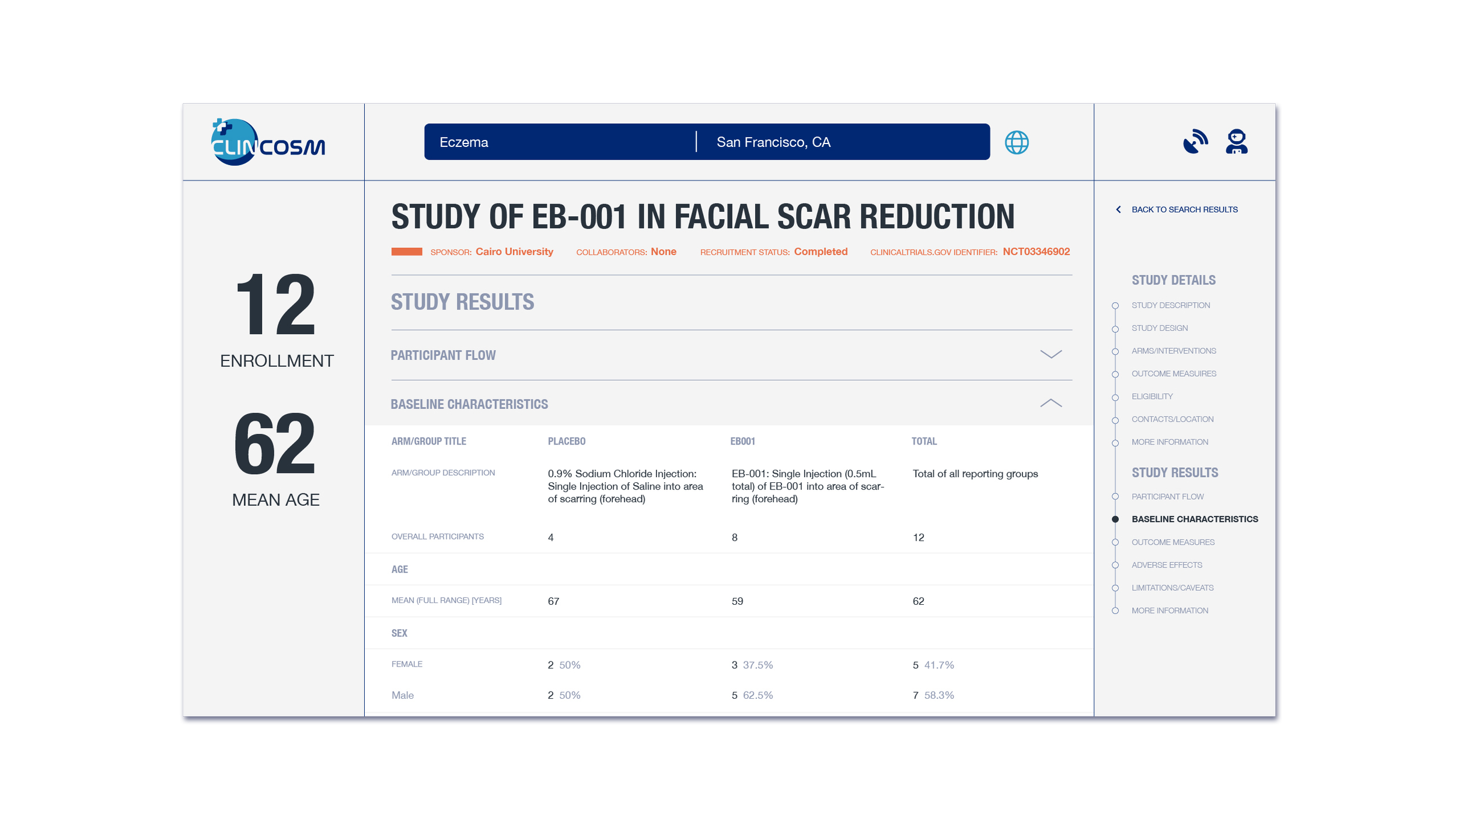
Task: Click the orange sponsor color bar
Action: [407, 252]
